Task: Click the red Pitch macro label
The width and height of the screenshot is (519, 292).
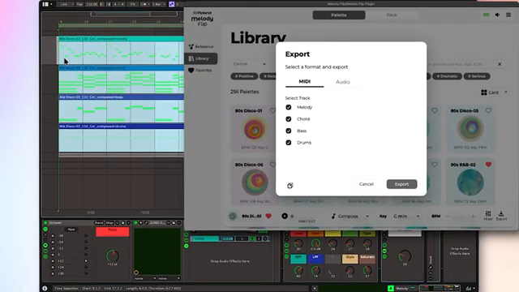Action: (x=112, y=232)
